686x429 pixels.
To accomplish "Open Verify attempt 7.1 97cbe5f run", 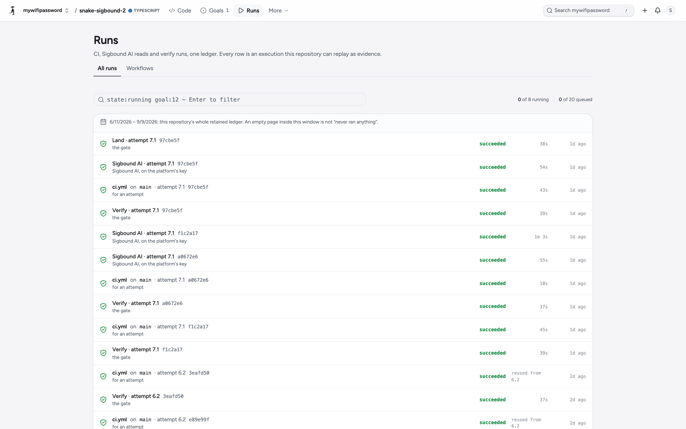I will click(343, 214).
